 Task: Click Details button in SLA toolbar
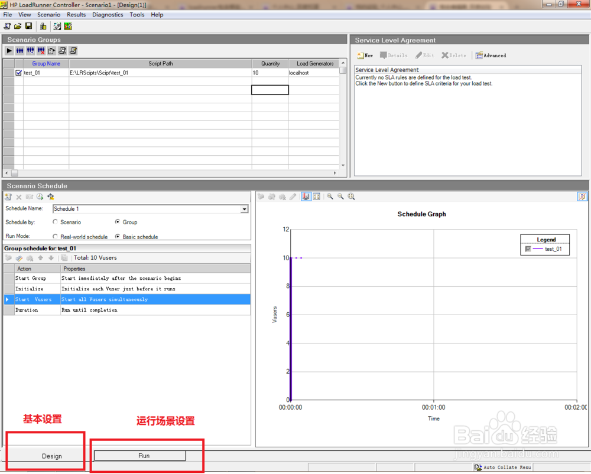point(394,55)
